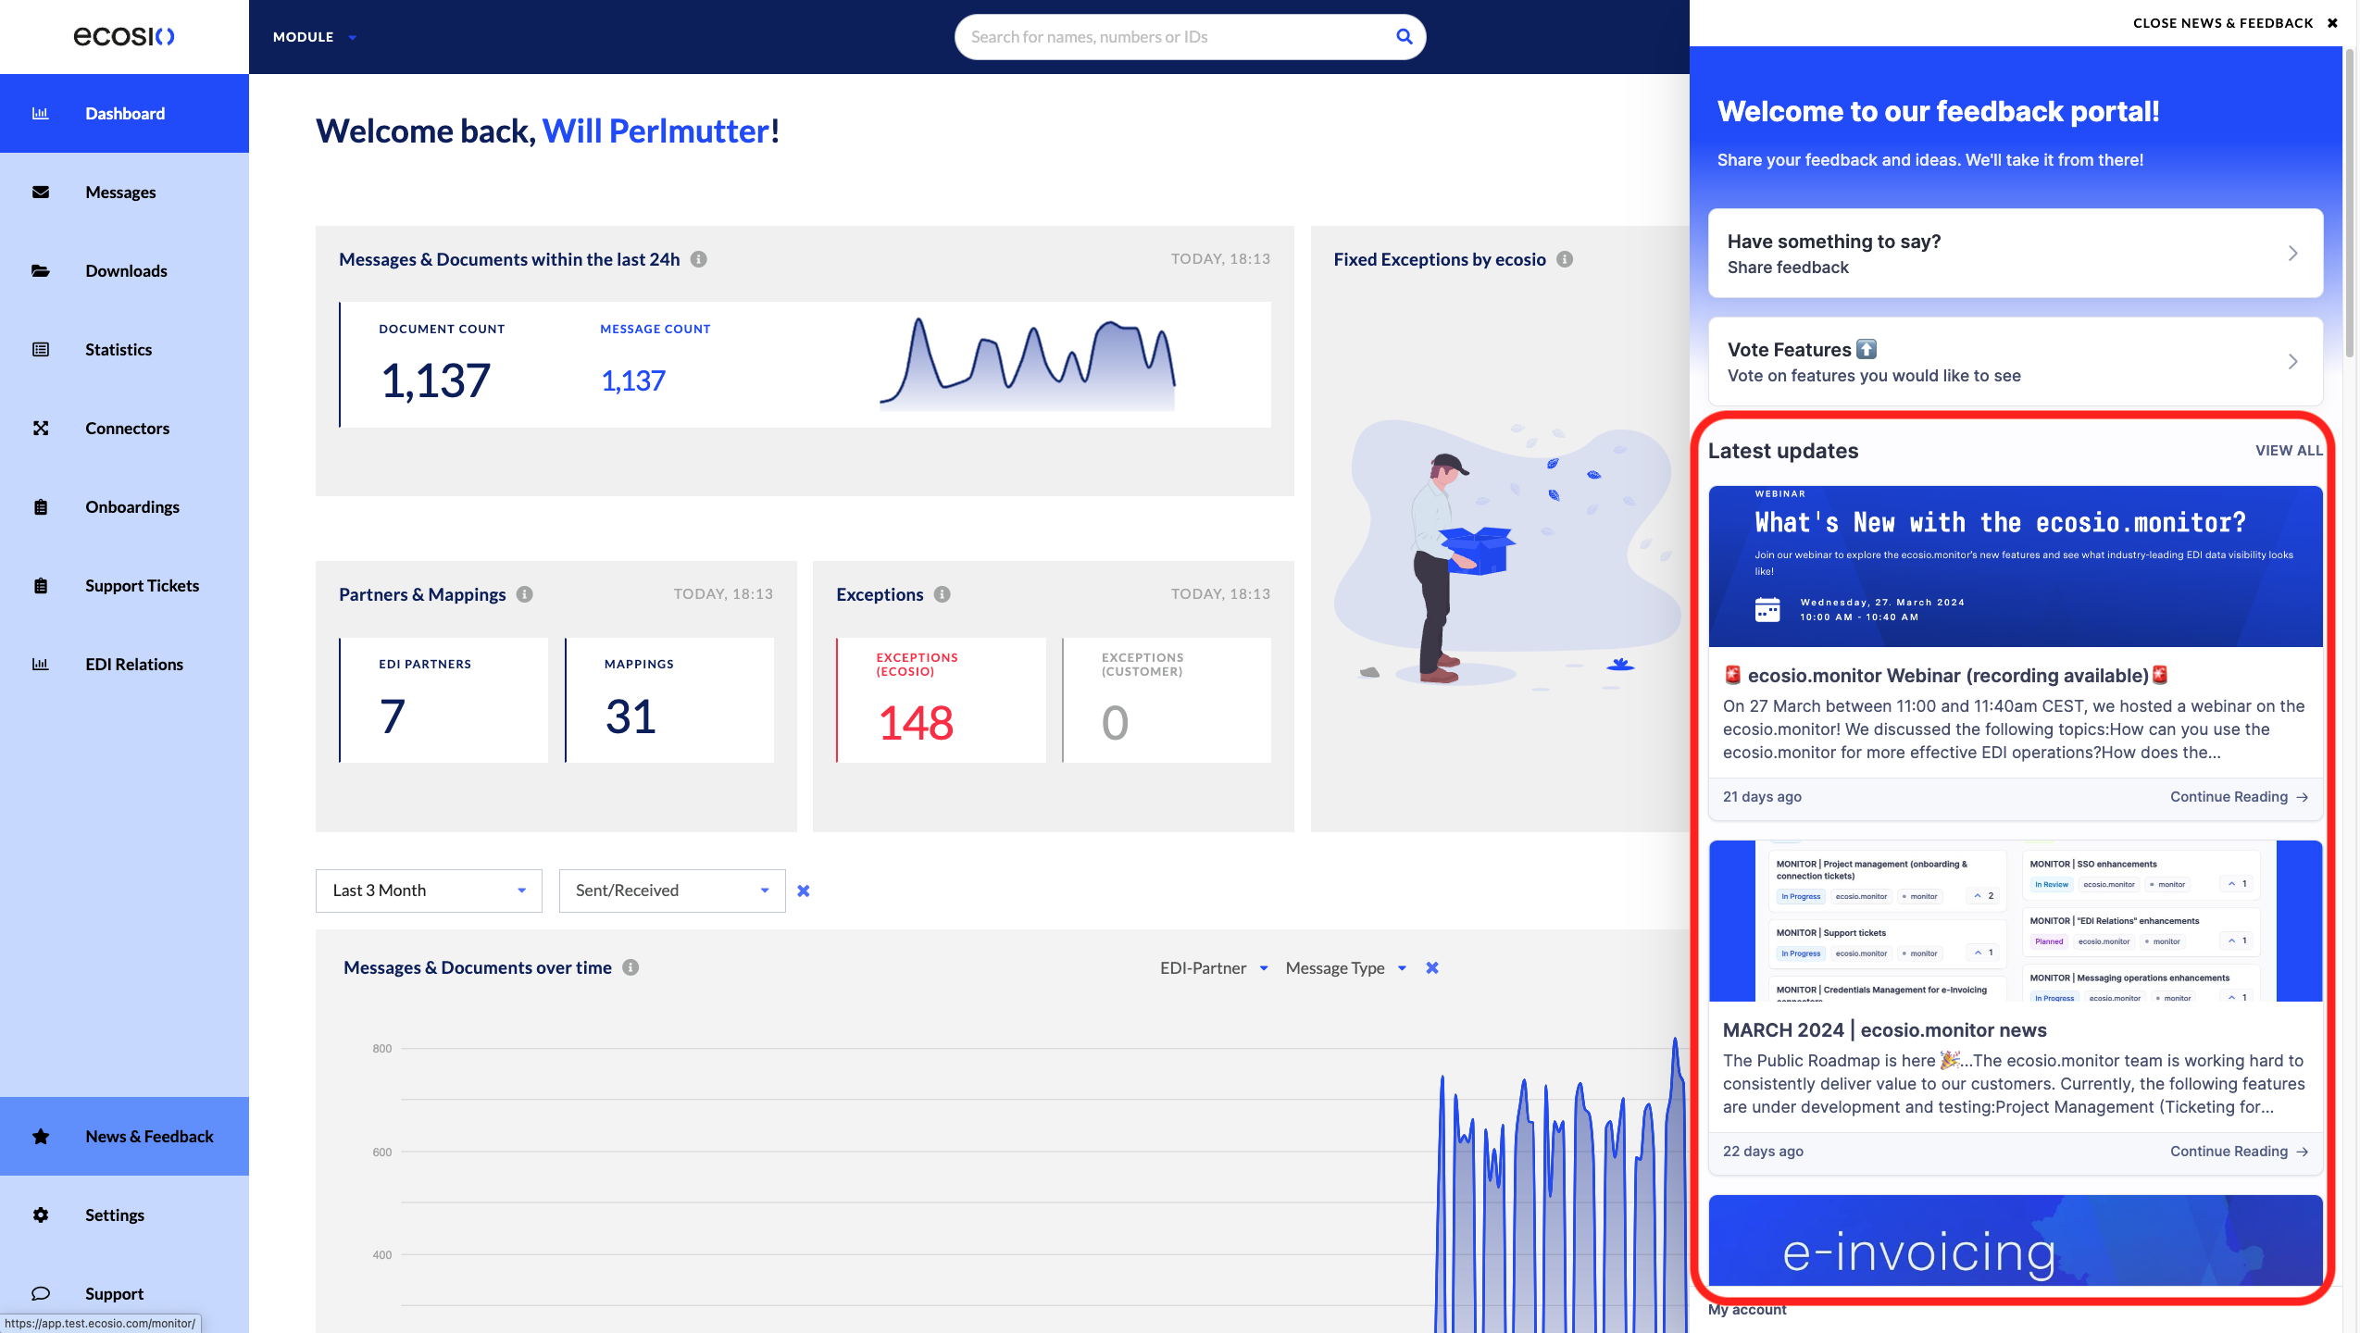Viewport: 2360px width, 1333px height.
Task: Click the Downloads folder icon
Action: pos(41,270)
